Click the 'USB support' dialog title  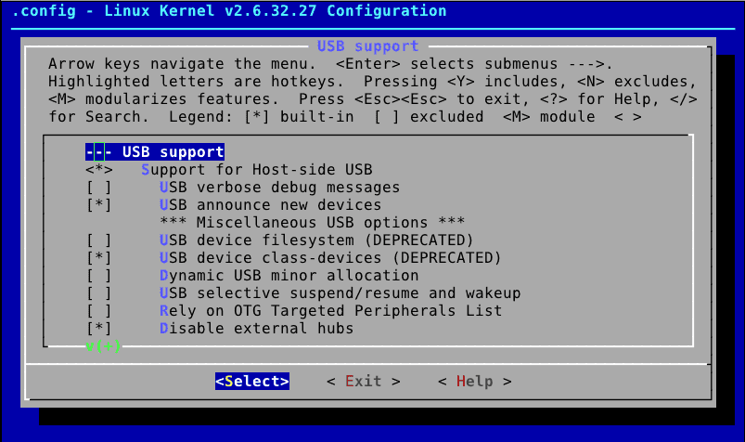point(367,46)
